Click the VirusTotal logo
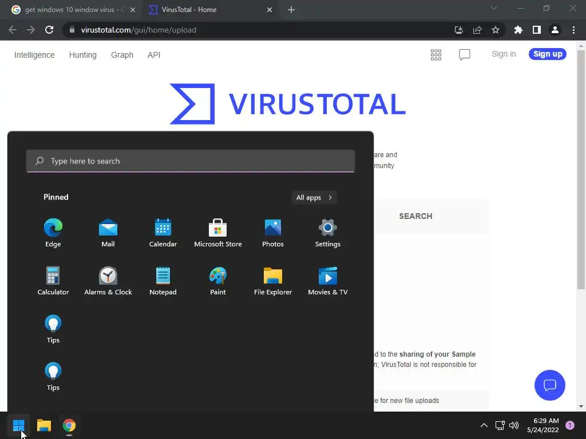This screenshot has width=586, height=439. tap(287, 104)
